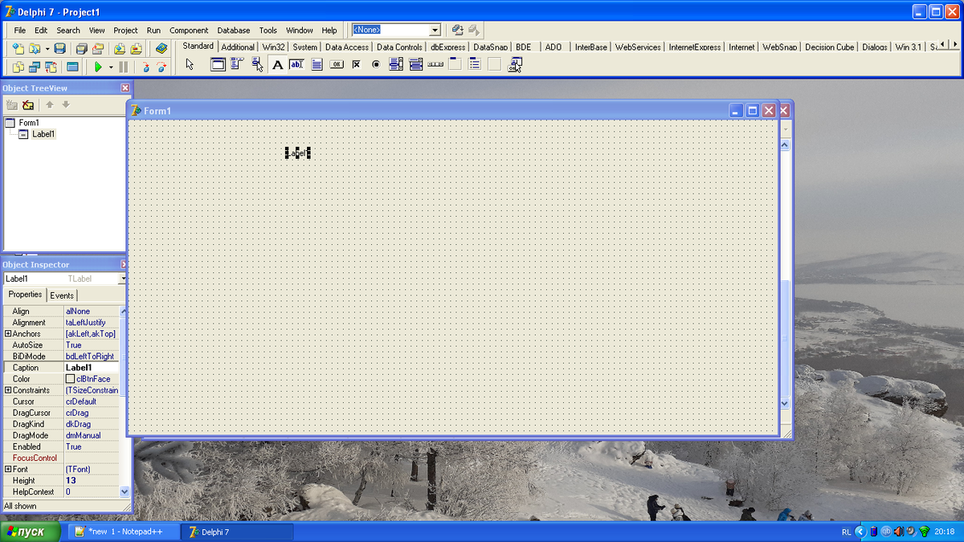Click the View Unit toolbar icon
Viewport: 964px width, 542px height.
click(18, 67)
